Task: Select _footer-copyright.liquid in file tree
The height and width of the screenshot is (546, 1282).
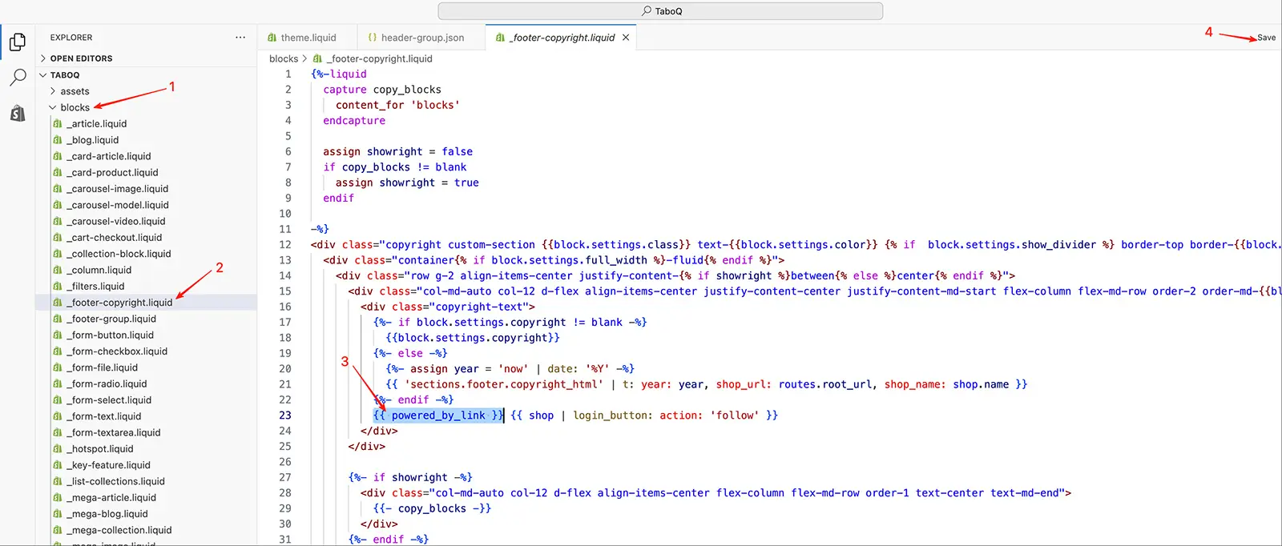Action: click(x=120, y=303)
